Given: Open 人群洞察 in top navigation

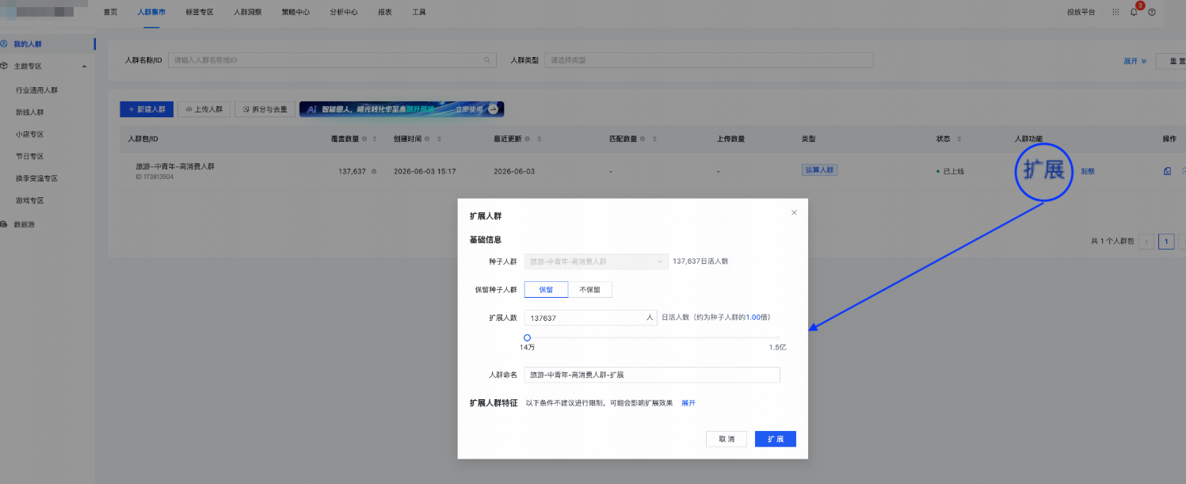Looking at the screenshot, I should point(247,12).
